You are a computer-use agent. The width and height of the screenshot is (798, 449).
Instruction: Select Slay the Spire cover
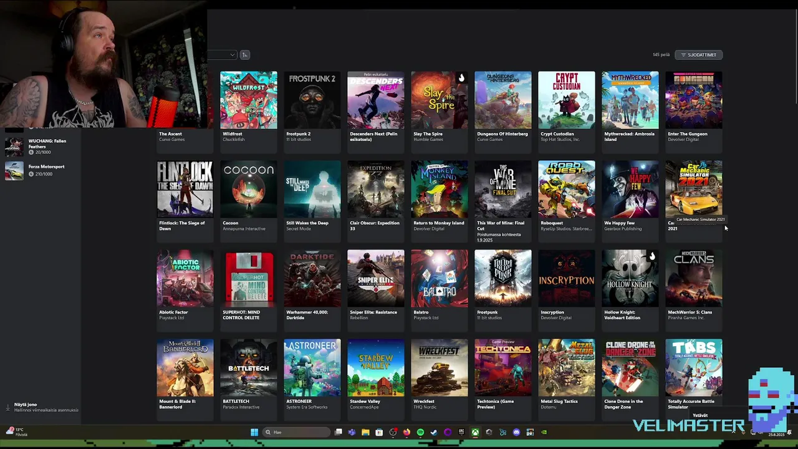[440, 100]
